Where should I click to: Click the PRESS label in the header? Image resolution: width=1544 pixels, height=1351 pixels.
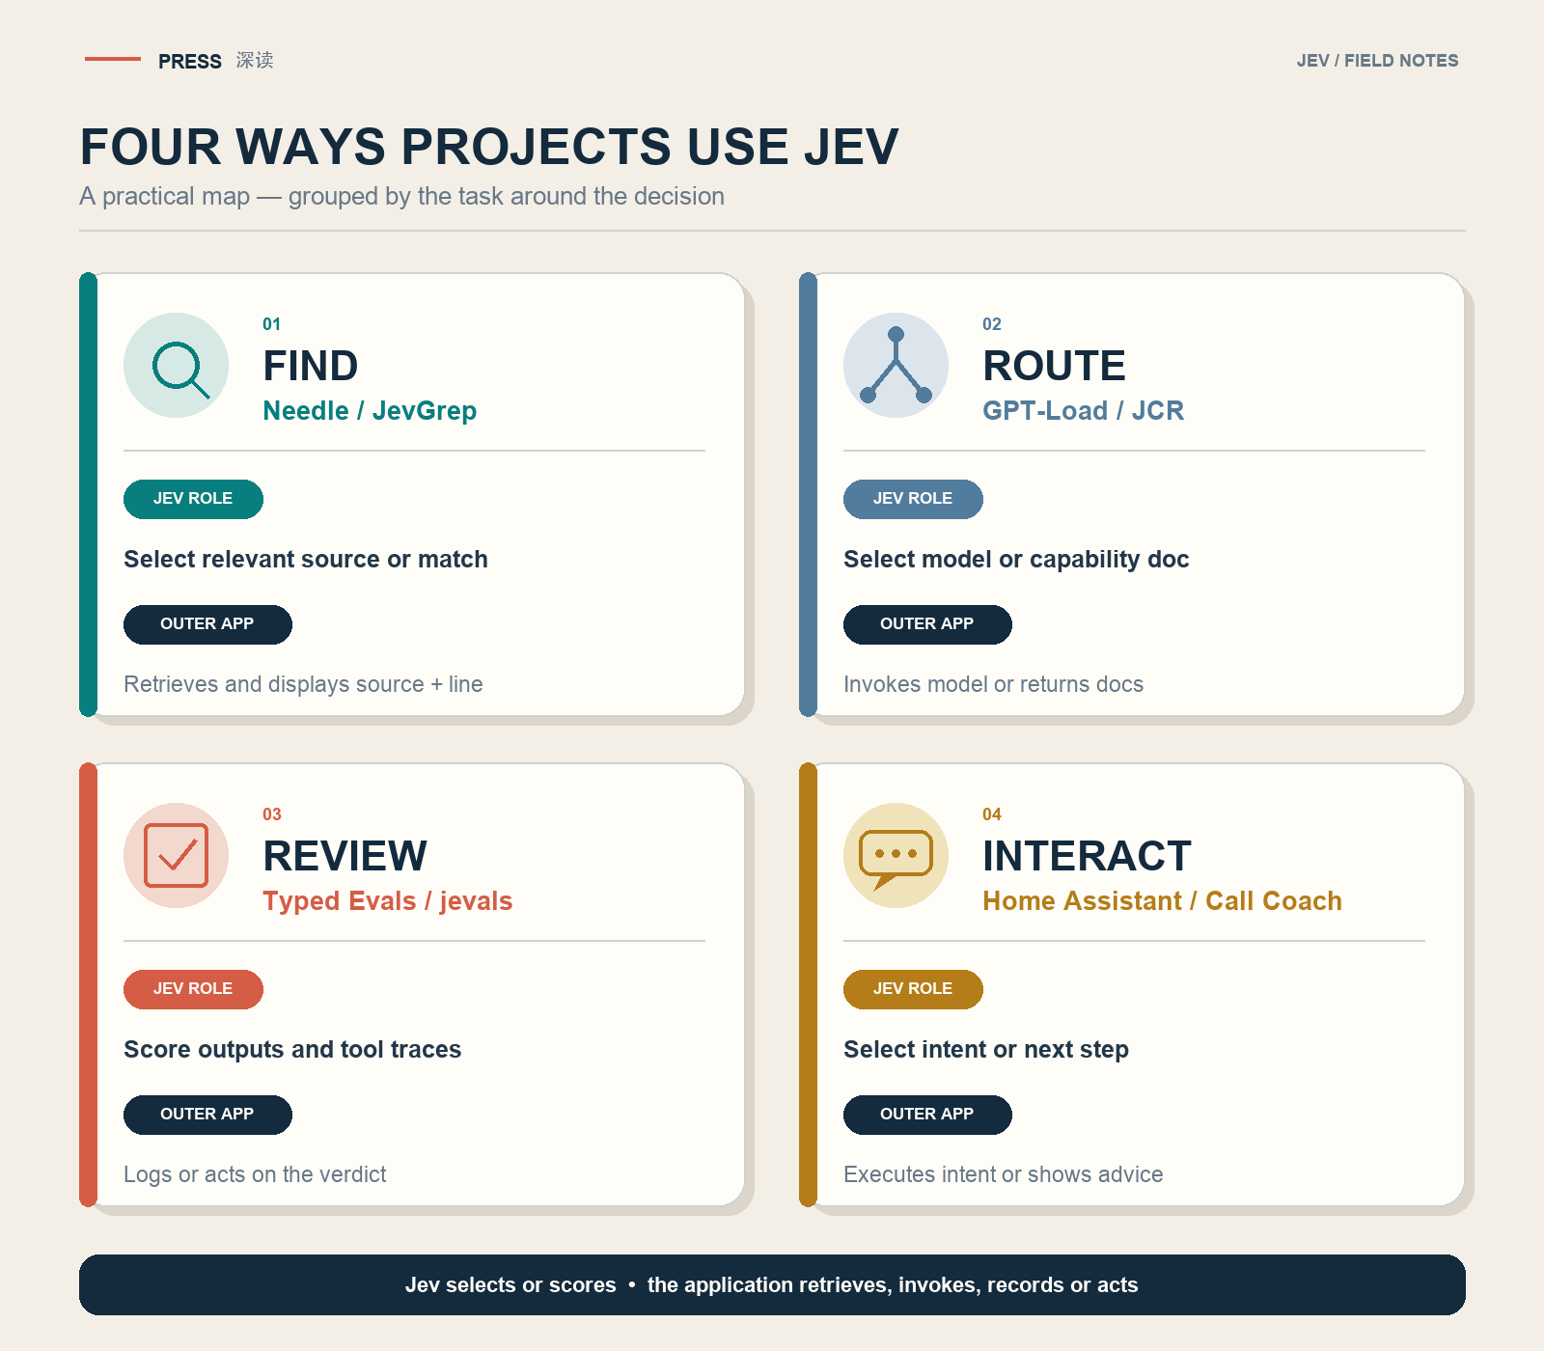pyautogui.click(x=190, y=62)
